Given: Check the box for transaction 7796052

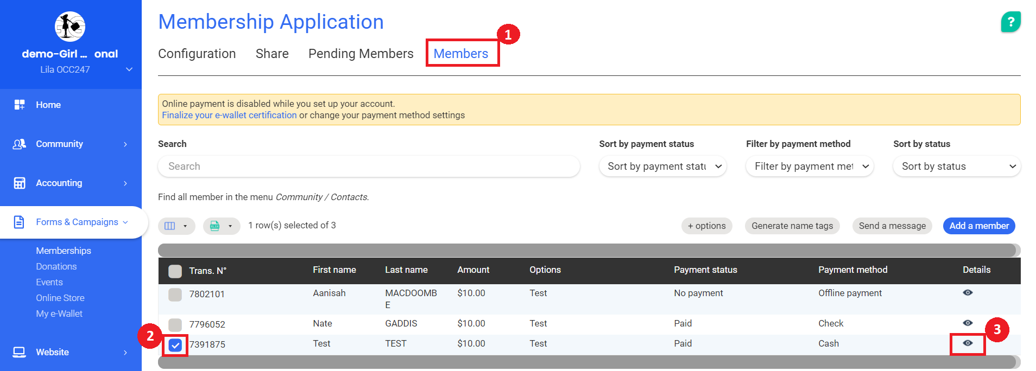Looking at the screenshot, I should [x=175, y=325].
